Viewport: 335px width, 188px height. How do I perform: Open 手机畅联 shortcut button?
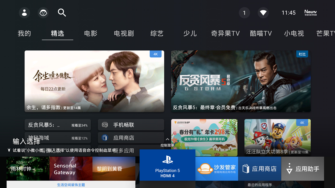131,125
